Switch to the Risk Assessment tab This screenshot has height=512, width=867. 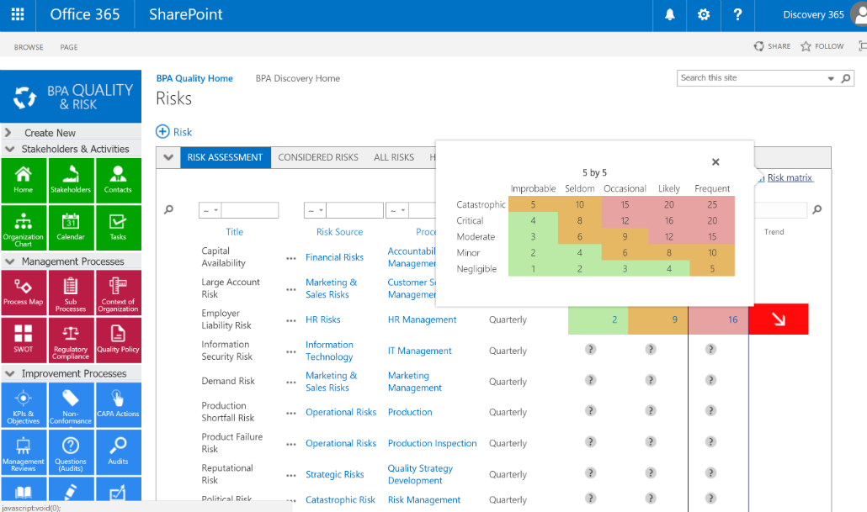pos(225,157)
